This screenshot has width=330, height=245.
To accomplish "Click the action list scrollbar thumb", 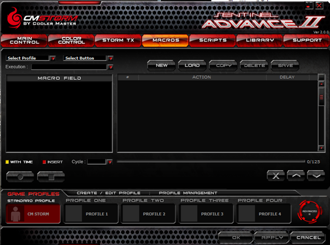I will pos(321,97).
